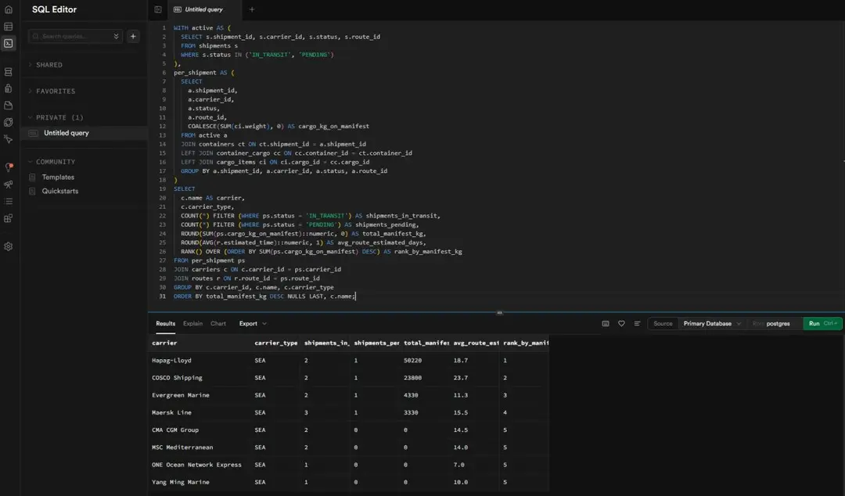Open the Reports telescope icon
This screenshot has width=845, height=496.
pyautogui.click(x=8, y=185)
